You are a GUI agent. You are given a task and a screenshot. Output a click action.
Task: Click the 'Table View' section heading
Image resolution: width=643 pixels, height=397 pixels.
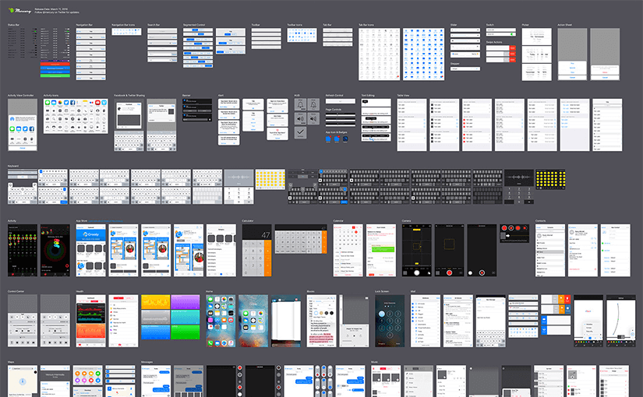click(403, 96)
